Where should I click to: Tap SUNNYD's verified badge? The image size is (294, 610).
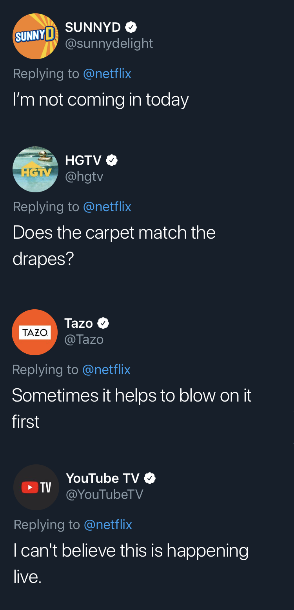131,27
